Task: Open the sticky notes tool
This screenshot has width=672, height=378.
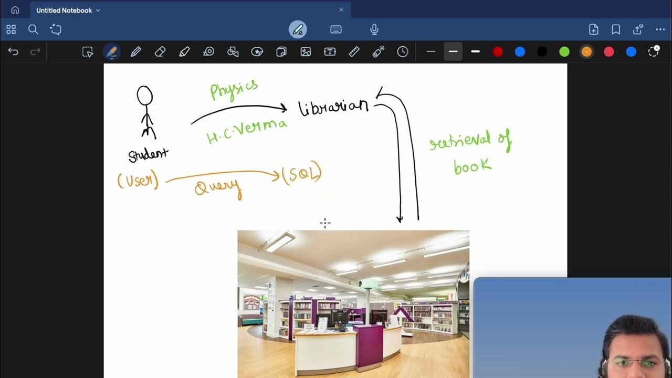Action: click(281, 51)
